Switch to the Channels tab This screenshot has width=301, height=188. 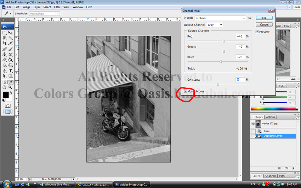click(x=270, y=176)
